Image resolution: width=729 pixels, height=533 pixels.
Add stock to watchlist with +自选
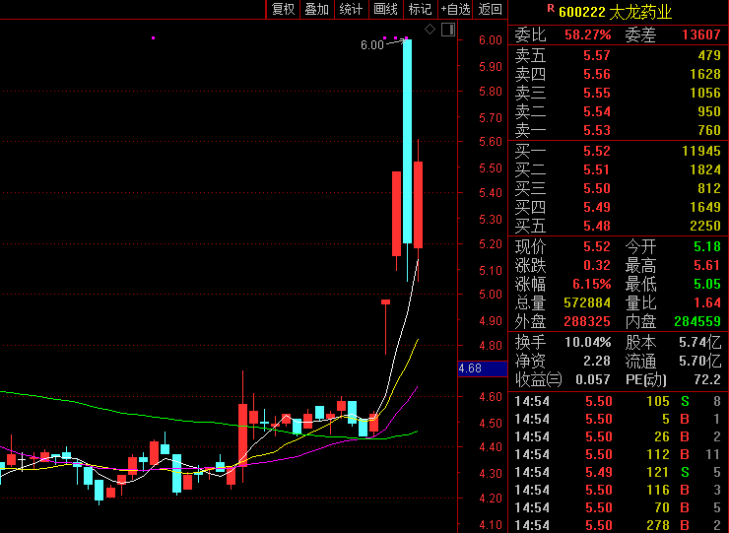(455, 10)
